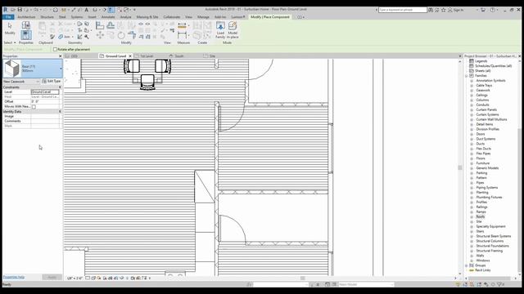
Task: Click Sign In in the title bar
Action: pos(458,10)
